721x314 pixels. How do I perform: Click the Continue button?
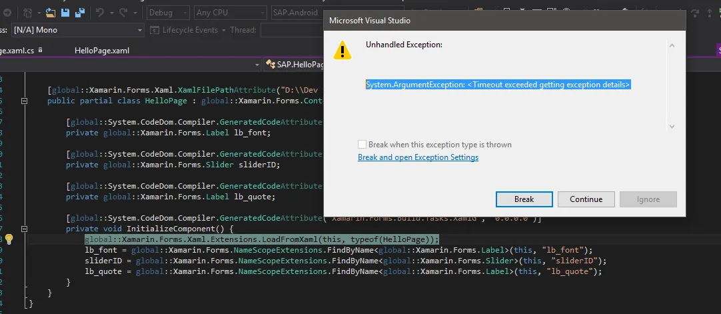[586, 199]
